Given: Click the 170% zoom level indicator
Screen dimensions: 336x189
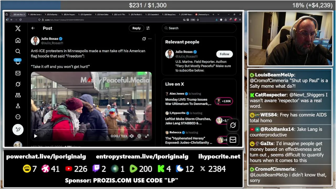Looking at the screenshot, I should click(193, 20).
